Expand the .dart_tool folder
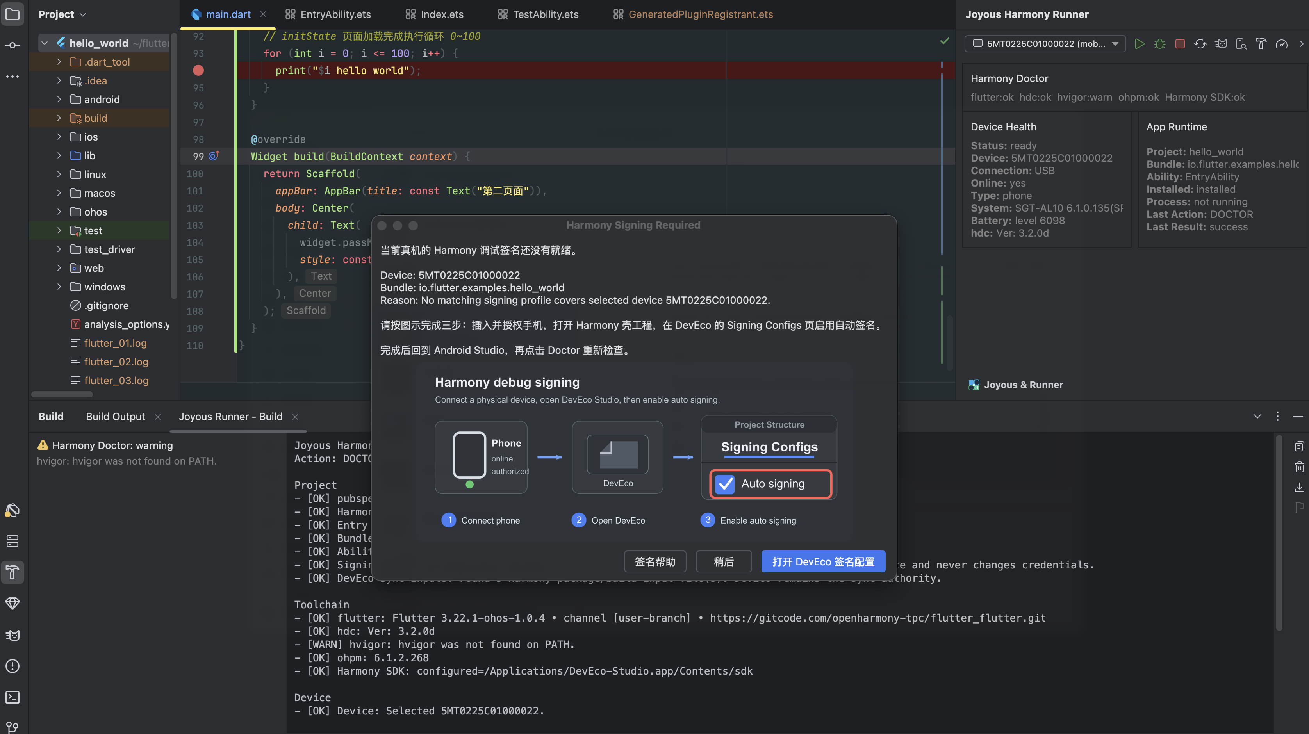 59,62
